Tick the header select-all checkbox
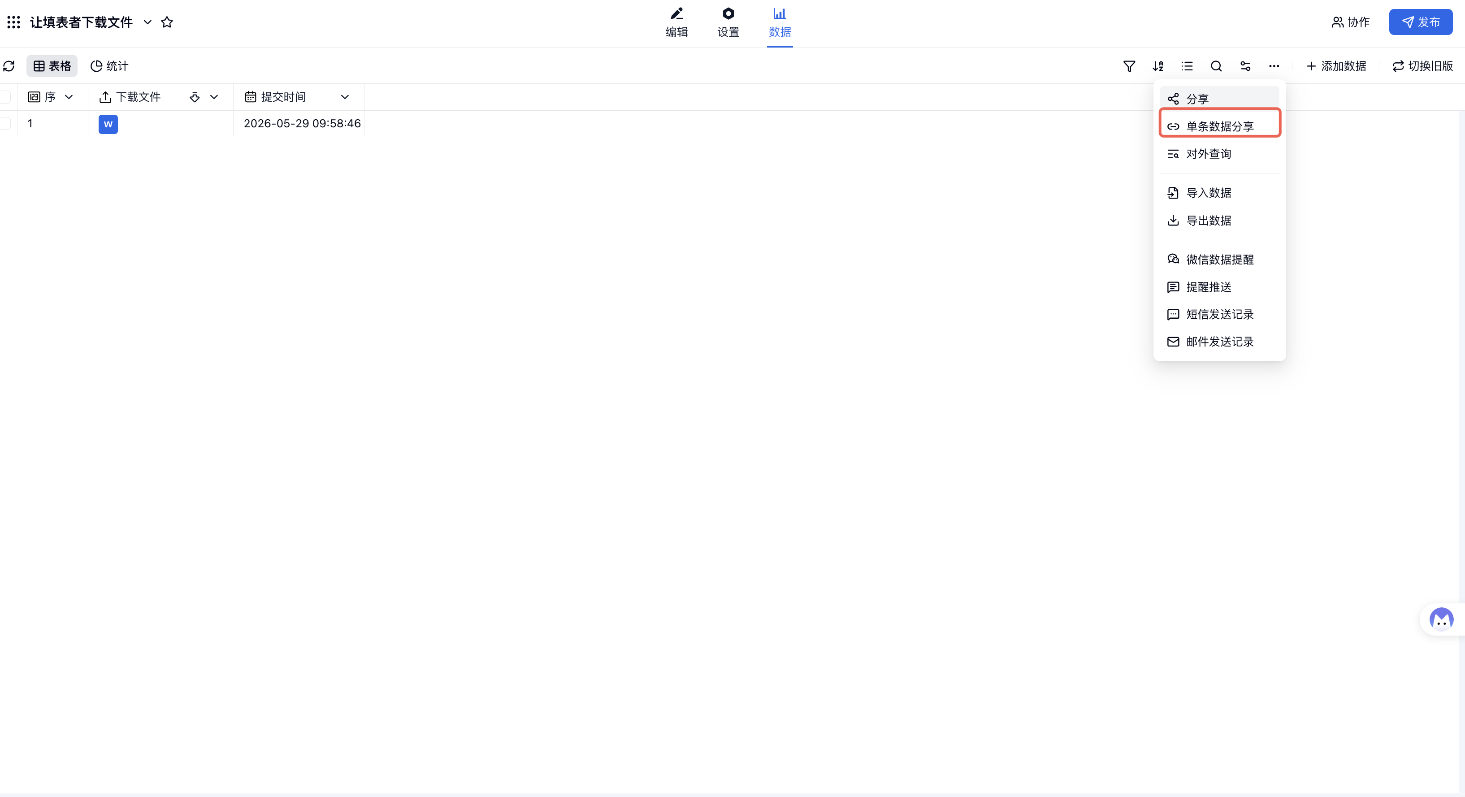Screen dimensions: 1465x797 (5, 97)
